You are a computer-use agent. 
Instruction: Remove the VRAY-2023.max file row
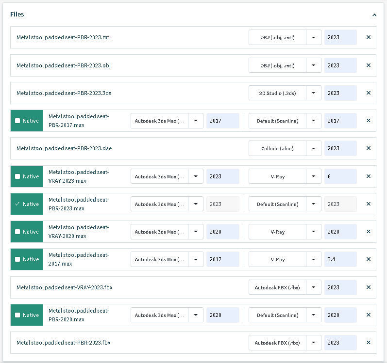[368, 176]
